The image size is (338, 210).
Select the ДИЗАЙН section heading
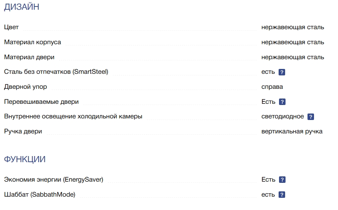pyautogui.click(x=22, y=7)
